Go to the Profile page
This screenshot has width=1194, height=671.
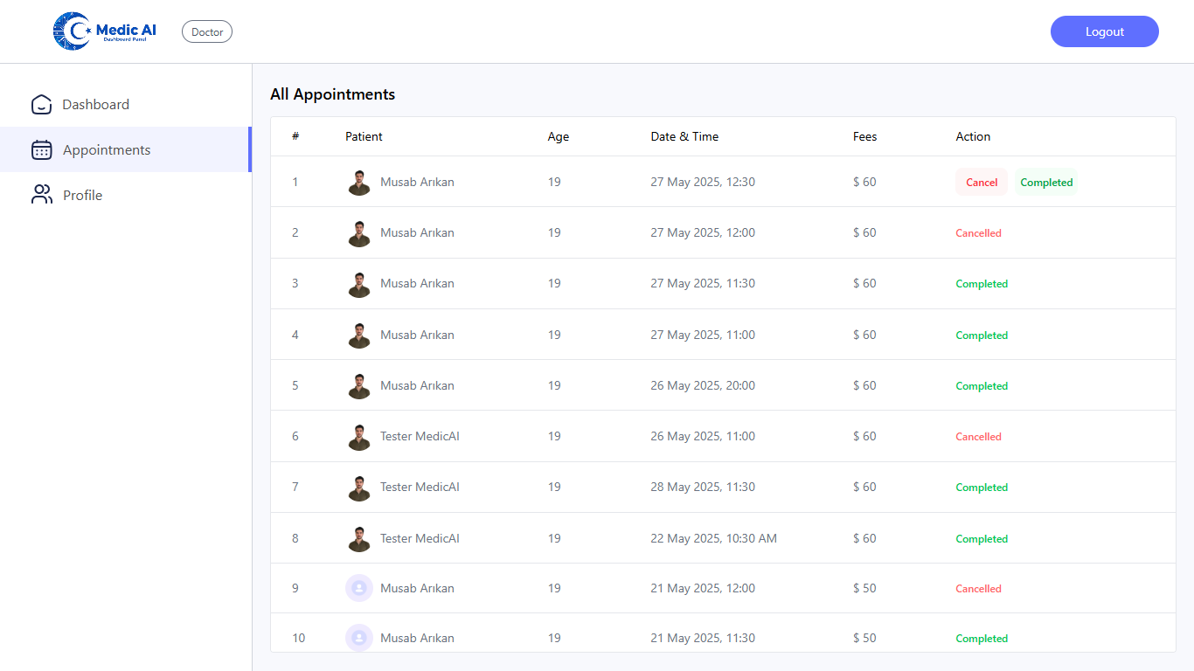click(82, 196)
